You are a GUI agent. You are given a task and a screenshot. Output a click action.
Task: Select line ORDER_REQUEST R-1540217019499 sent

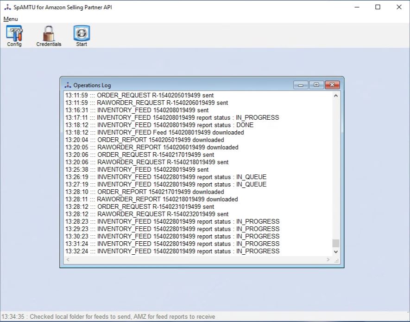[x=139, y=155]
